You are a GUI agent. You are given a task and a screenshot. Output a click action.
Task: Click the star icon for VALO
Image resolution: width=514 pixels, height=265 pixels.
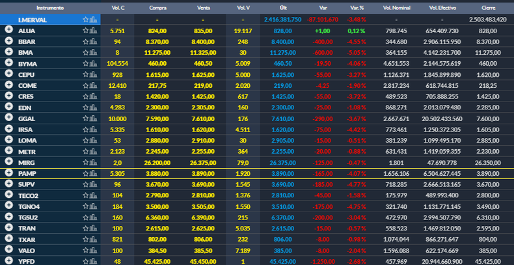click(85, 251)
